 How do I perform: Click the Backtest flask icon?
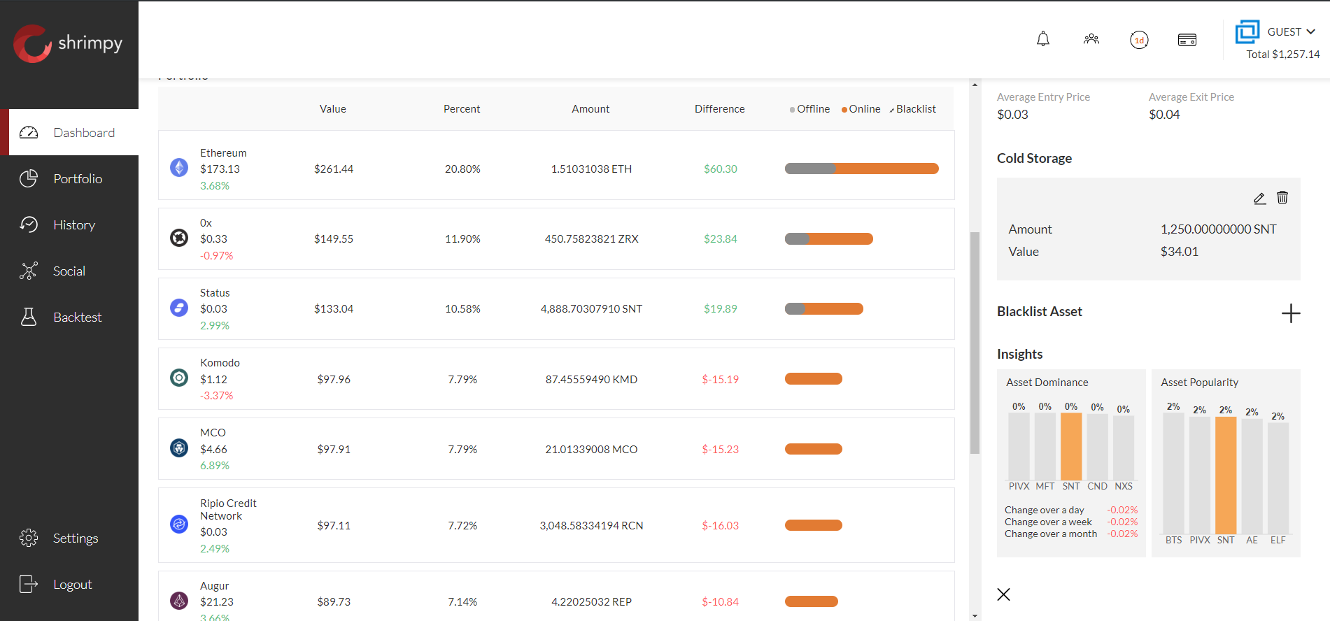[29, 317]
